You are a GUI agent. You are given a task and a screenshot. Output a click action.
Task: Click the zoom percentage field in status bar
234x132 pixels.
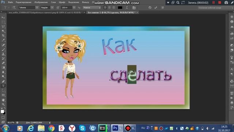pos(11,122)
